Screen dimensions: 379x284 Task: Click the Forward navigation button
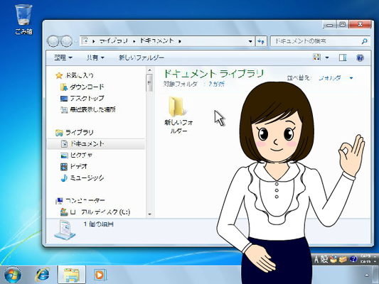(66, 41)
